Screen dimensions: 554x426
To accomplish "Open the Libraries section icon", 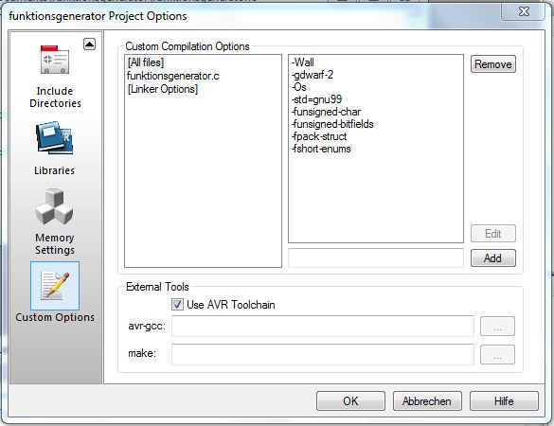I will point(54,138).
